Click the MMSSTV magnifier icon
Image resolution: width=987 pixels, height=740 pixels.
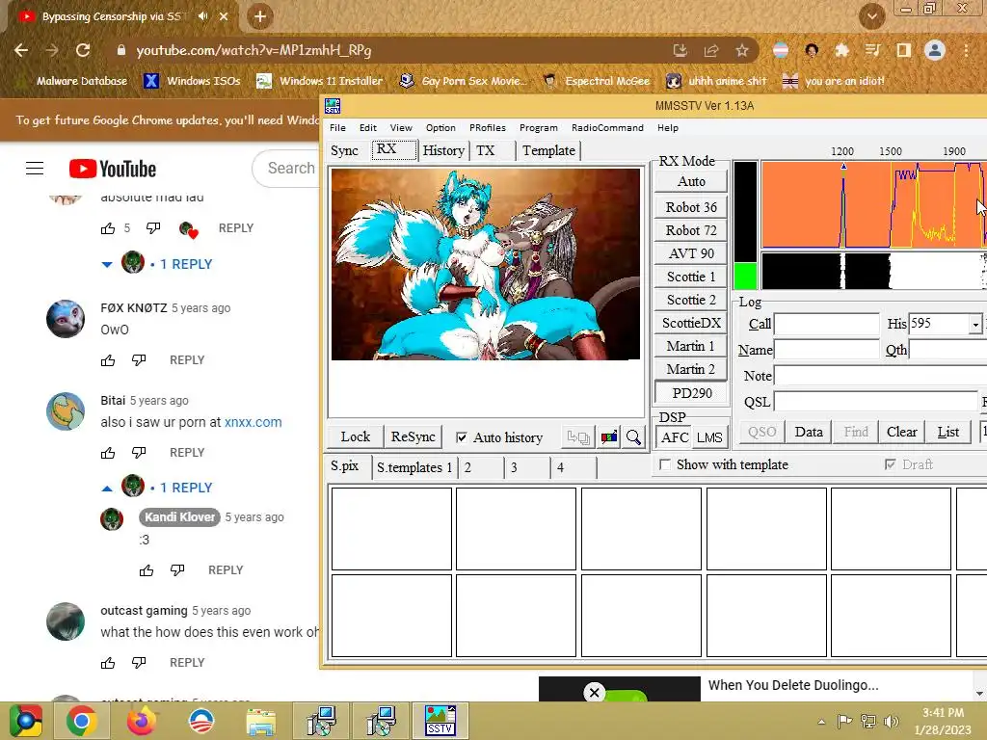click(x=633, y=436)
